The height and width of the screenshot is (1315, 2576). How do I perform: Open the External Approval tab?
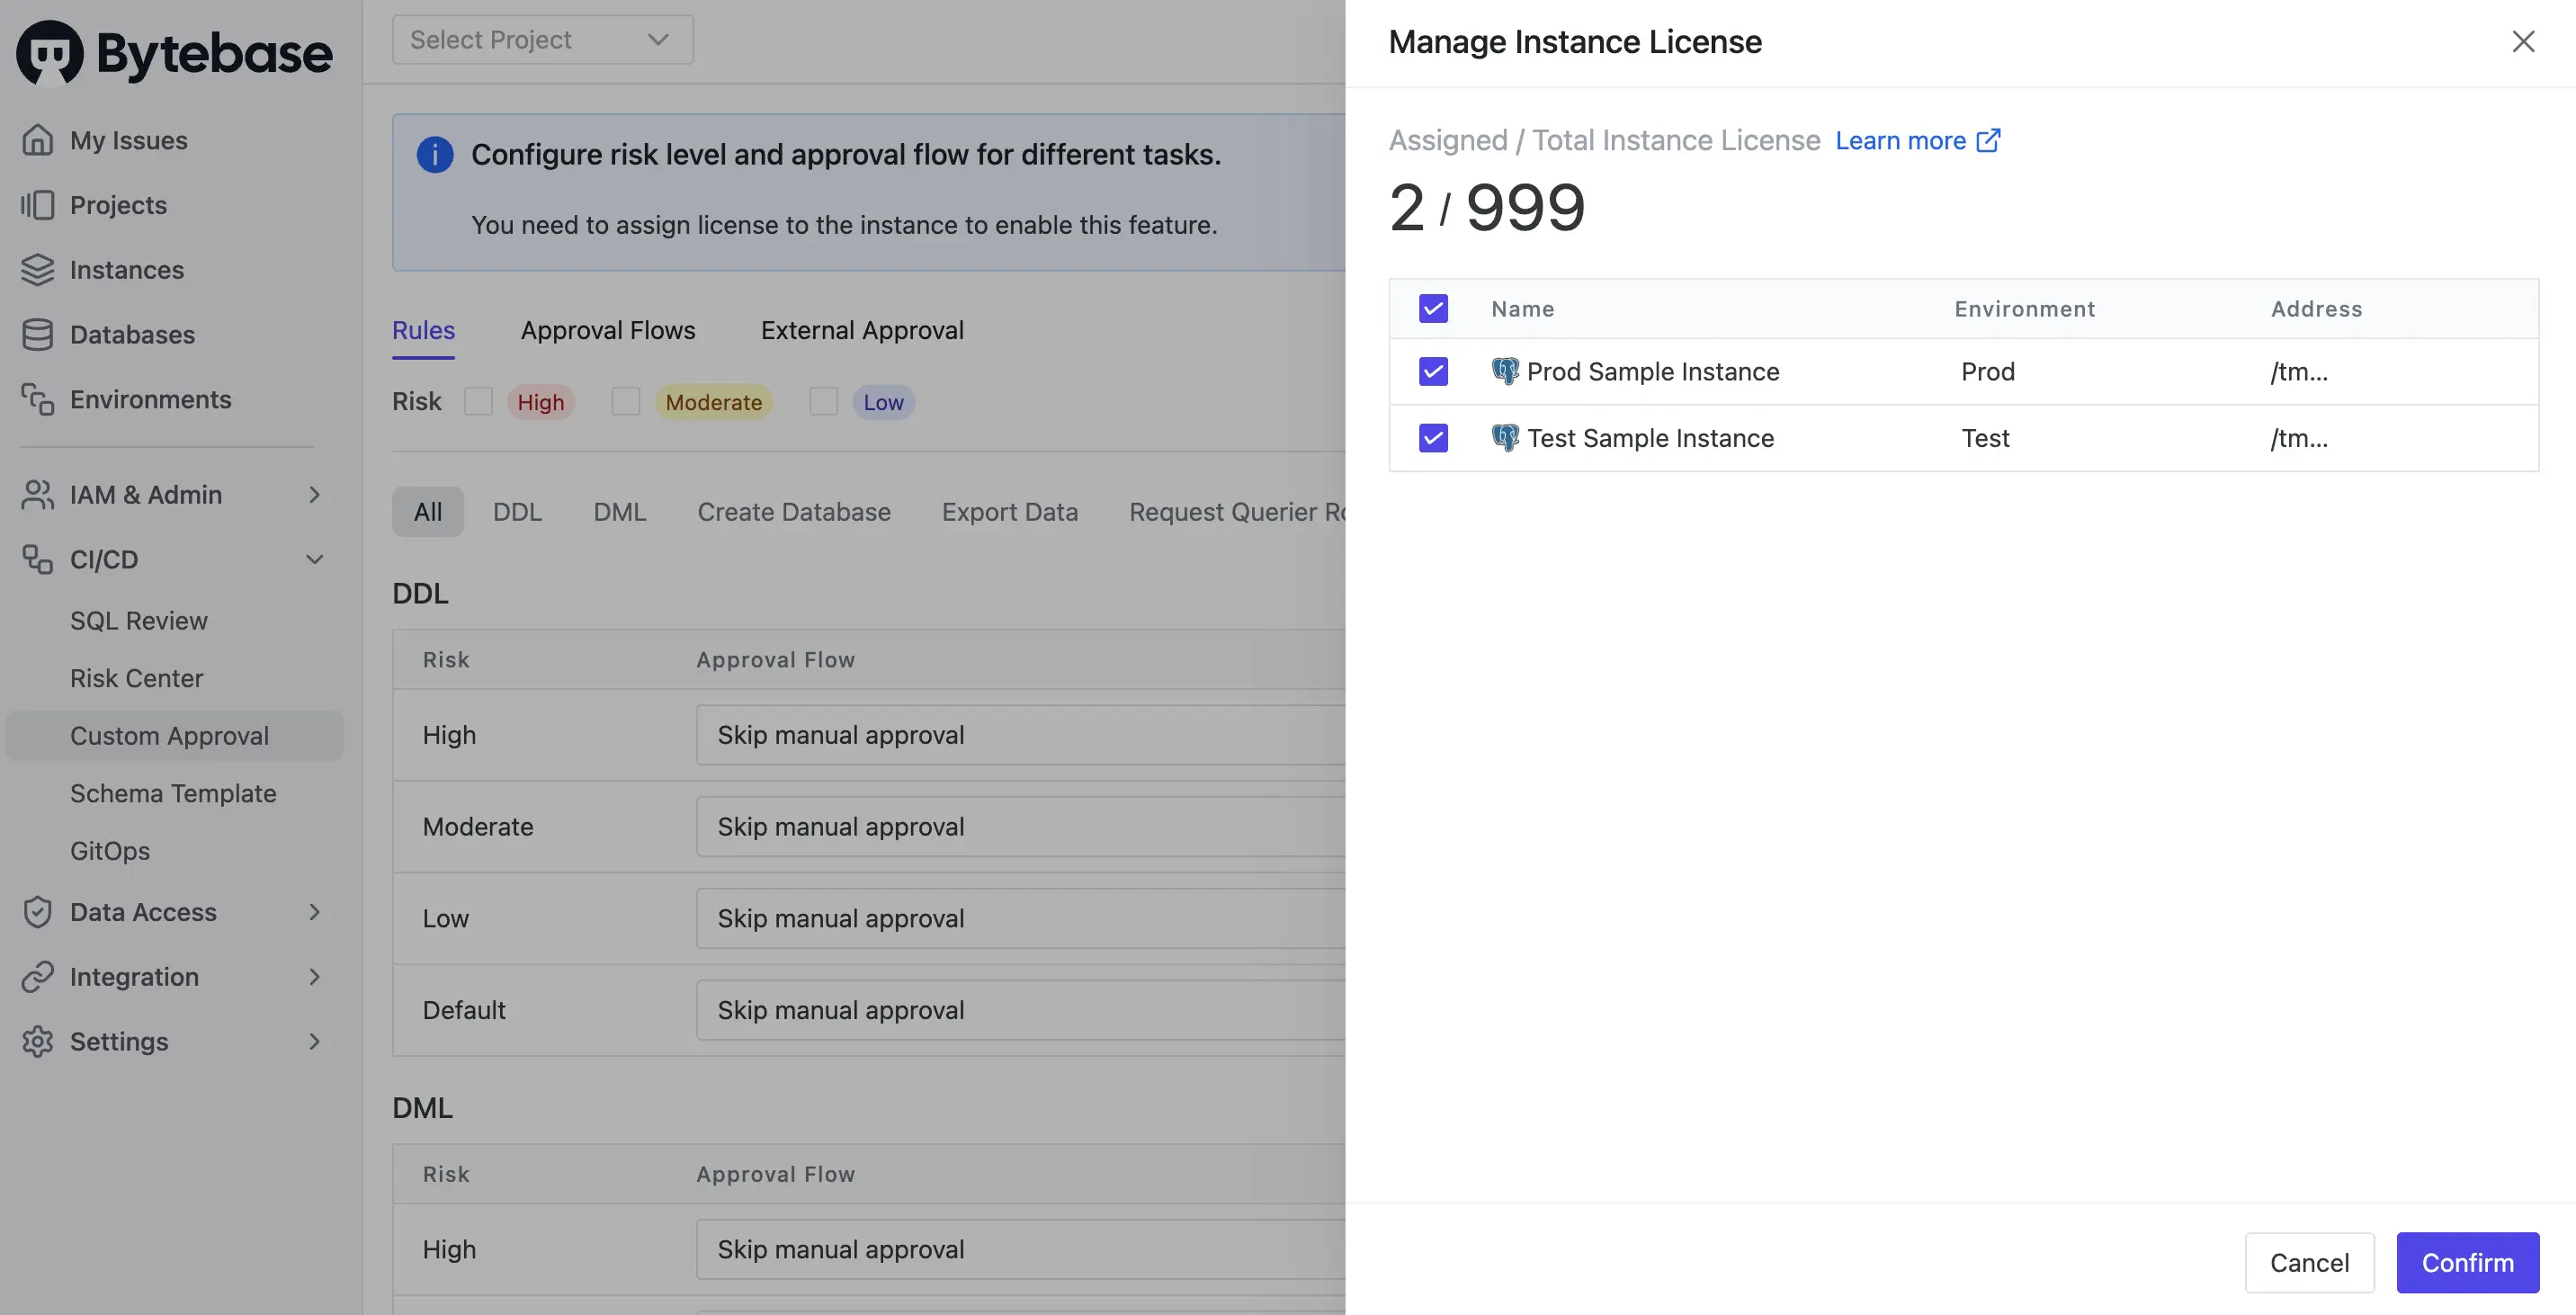point(861,330)
